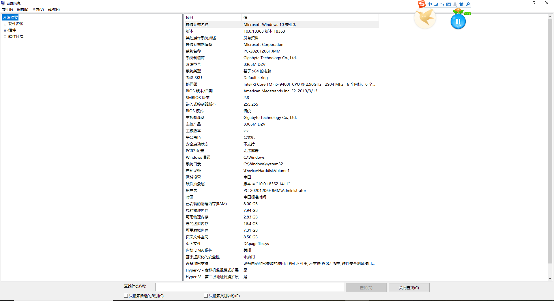Expand the 硬件资源 tree node

tap(5, 24)
